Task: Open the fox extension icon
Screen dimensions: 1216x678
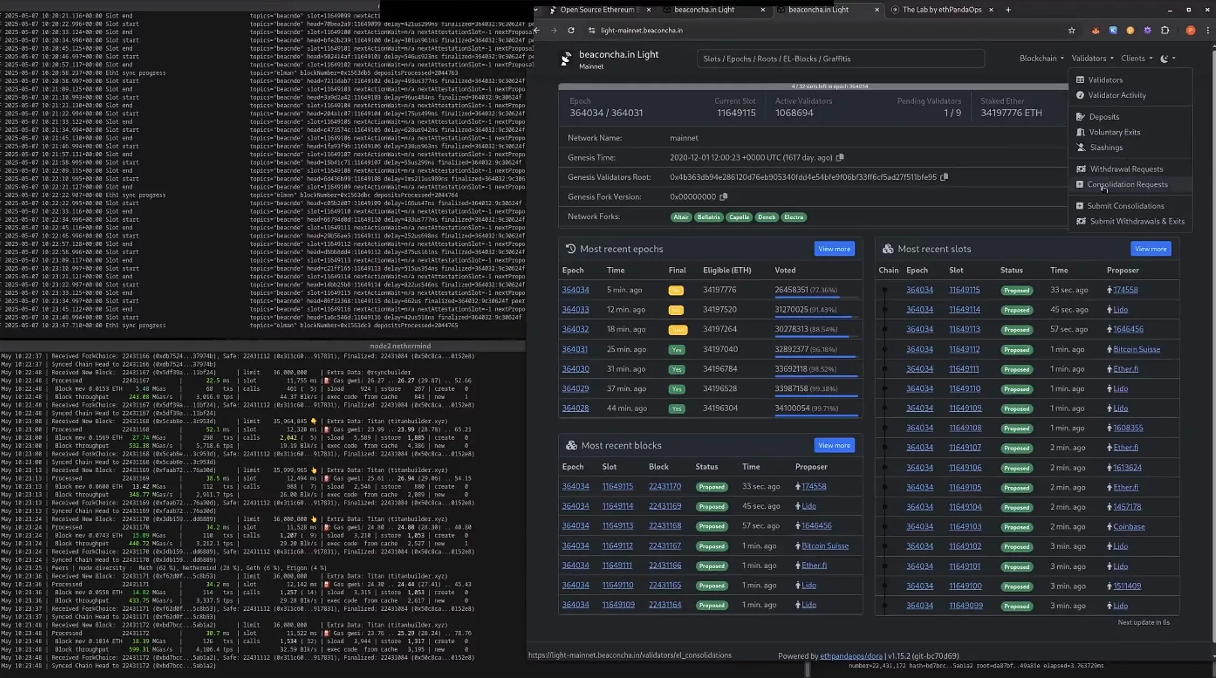Action: coord(1095,30)
